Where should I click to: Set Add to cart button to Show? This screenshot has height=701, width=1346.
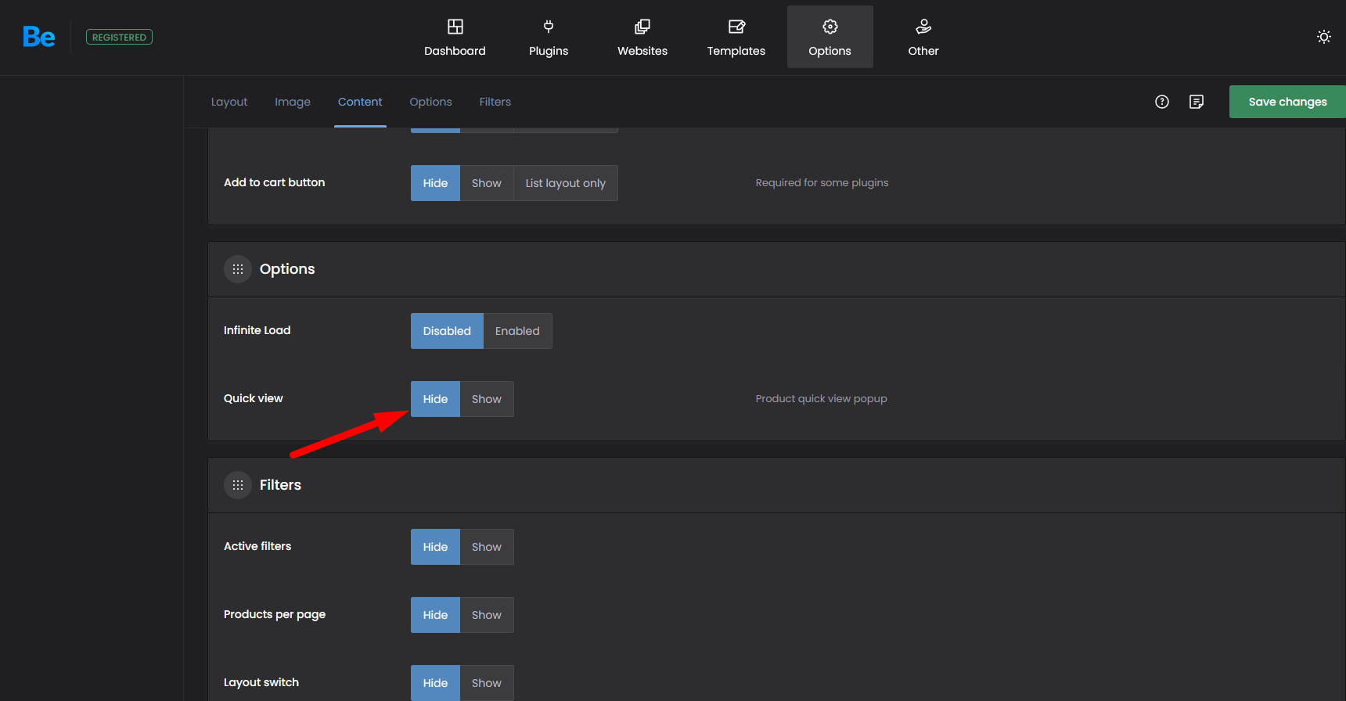click(487, 183)
